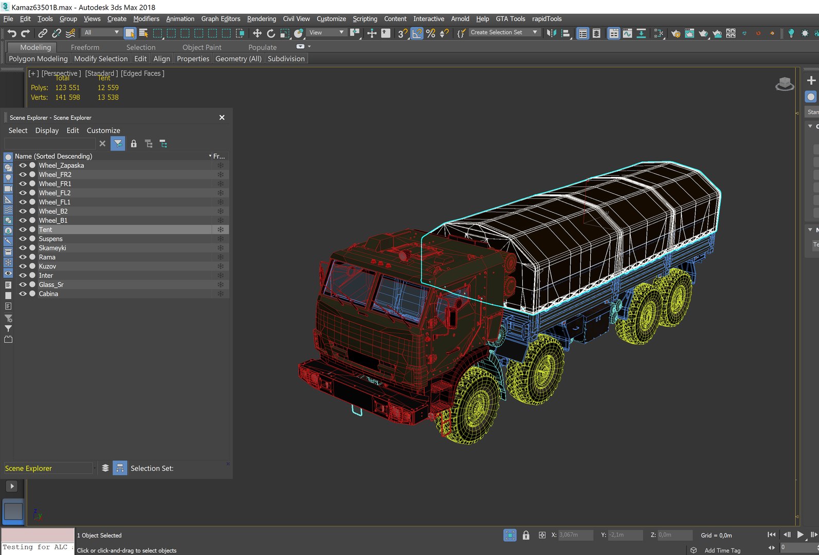Click the Polygon Modeling panel button
819x555 pixels.
[38, 59]
